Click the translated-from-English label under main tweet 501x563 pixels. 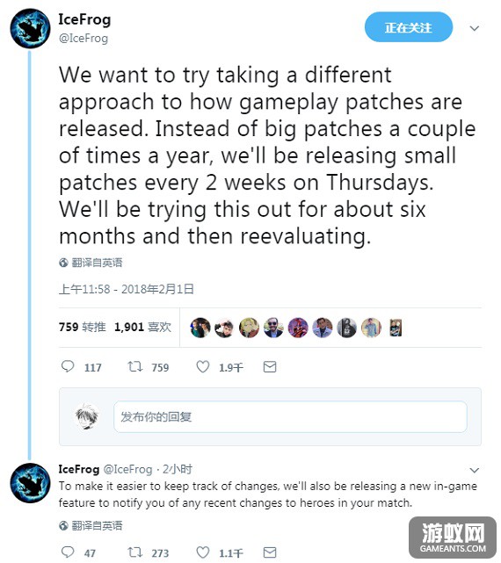tap(91, 263)
